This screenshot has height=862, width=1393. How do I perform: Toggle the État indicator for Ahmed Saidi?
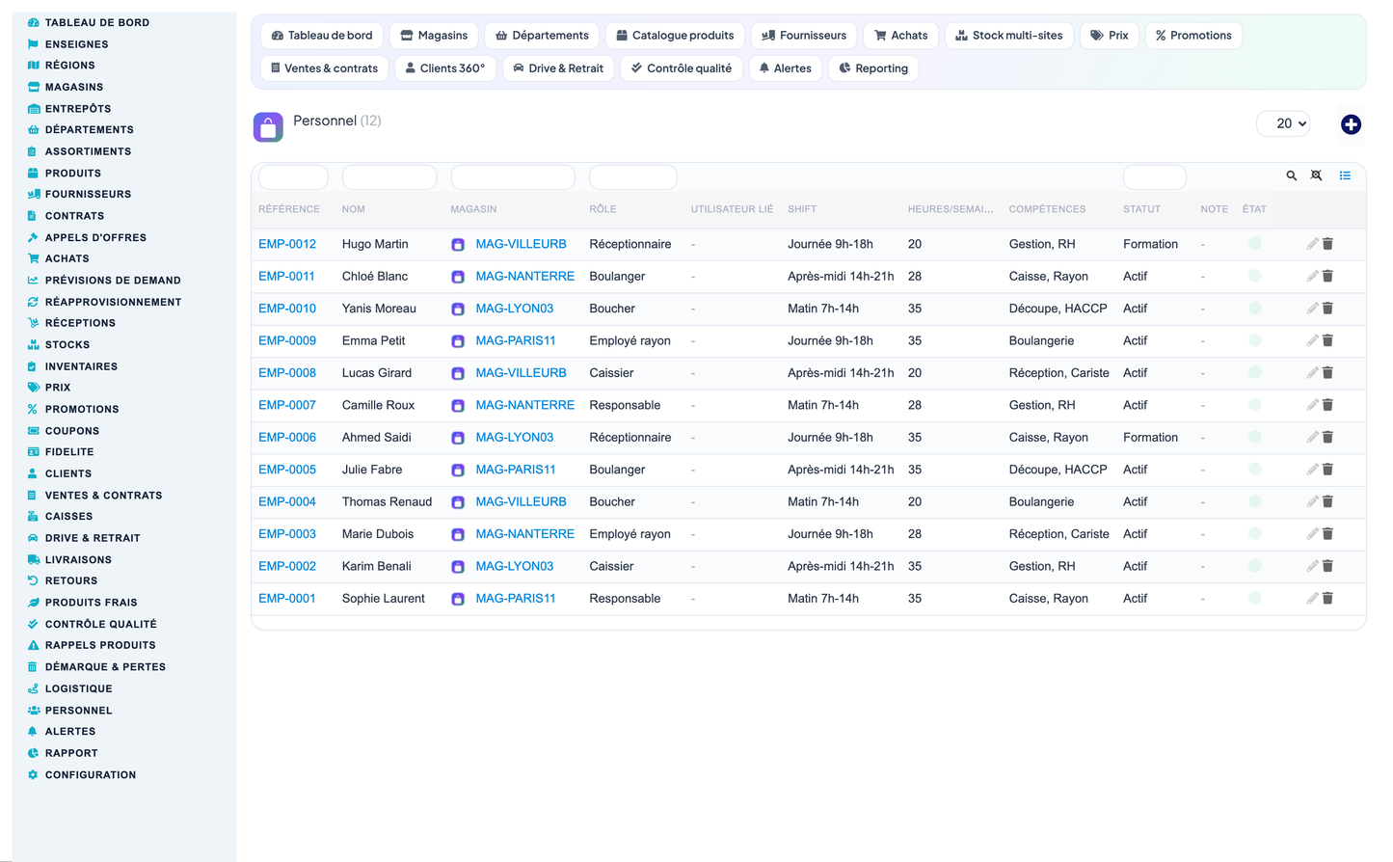(1255, 437)
